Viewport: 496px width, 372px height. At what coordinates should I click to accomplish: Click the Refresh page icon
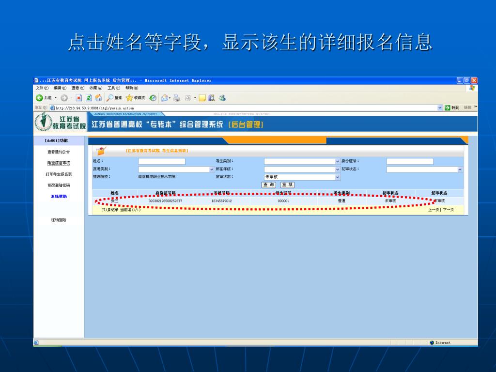[89, 98]
